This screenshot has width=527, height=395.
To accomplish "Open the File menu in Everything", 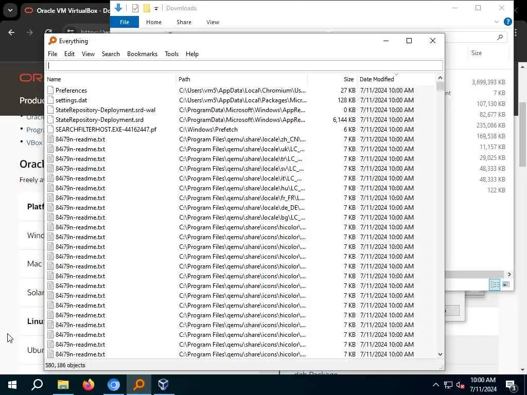I will [52, 53].
